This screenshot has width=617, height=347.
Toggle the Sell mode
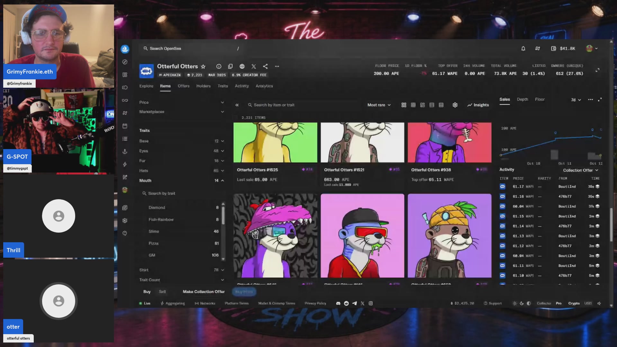point(162,292)
